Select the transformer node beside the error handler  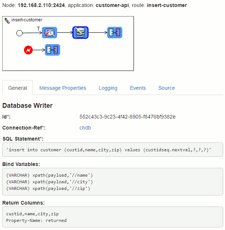pos(52,50)
